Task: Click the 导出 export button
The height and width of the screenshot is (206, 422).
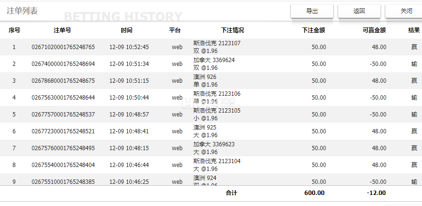Action: [x=312, y=11]
